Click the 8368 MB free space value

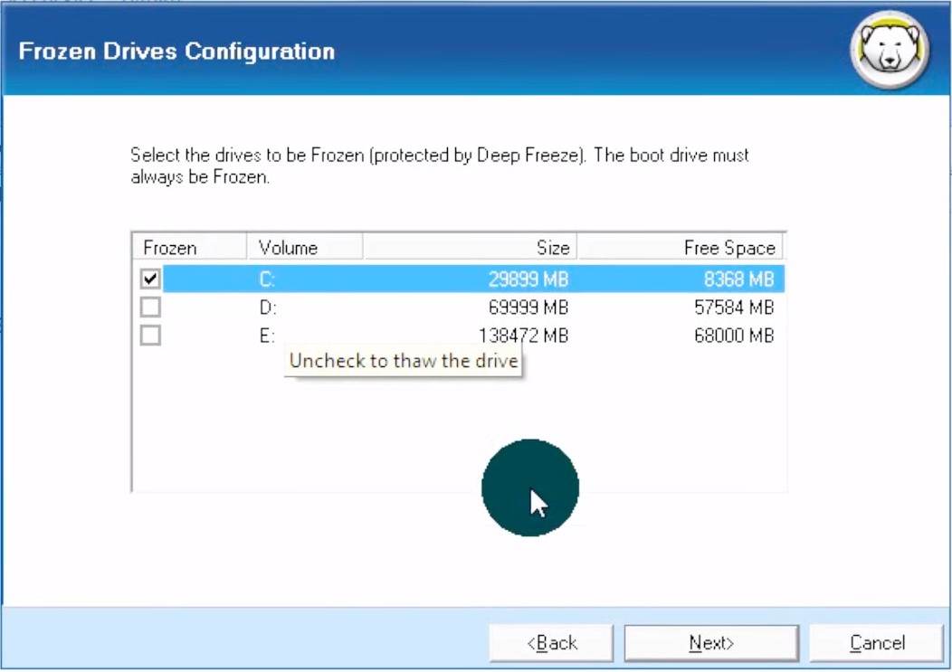[x=739, y=279]
